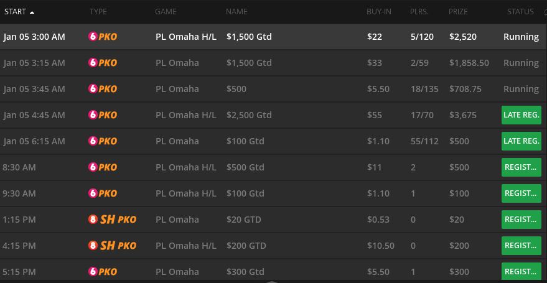
Task: Click the 6 PKO icon for 3:00 AM tournament
Action: pyautogui.click(x=103, y=37)
